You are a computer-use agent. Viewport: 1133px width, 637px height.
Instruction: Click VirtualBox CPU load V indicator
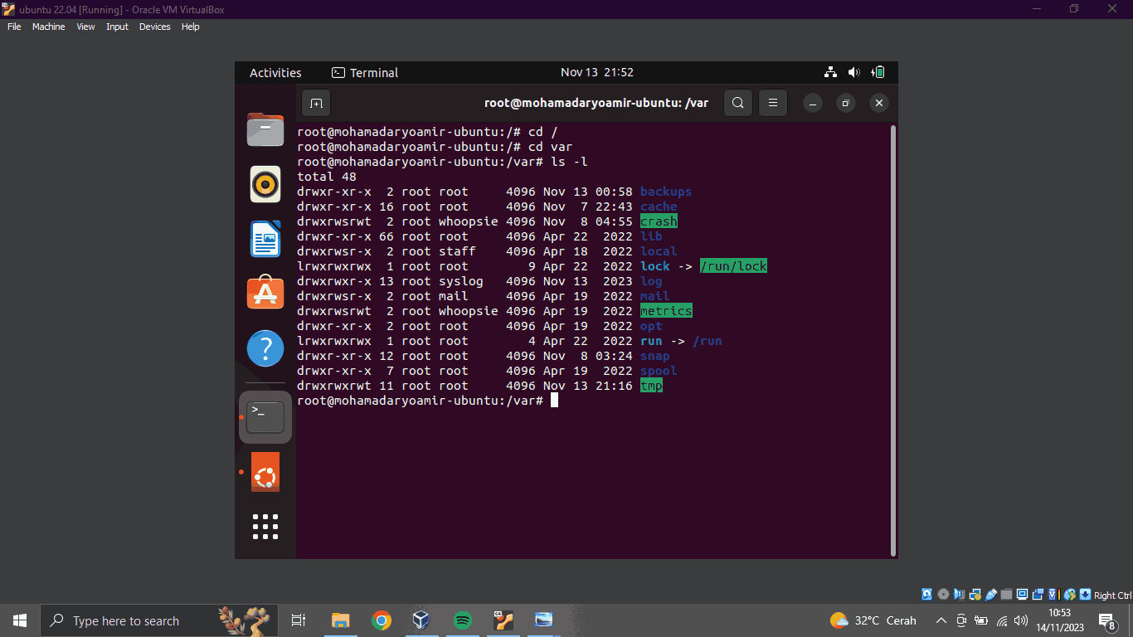(x=1053, y=595)
